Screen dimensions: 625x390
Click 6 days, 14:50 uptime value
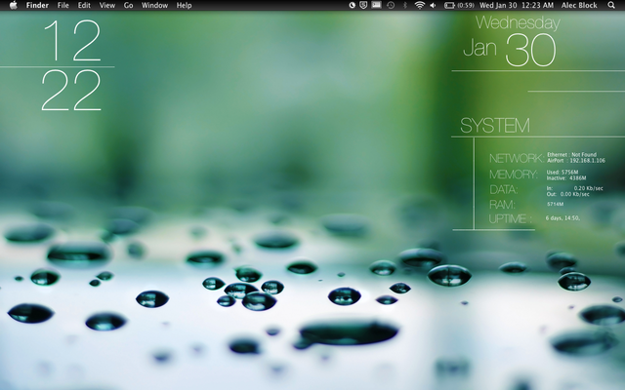[x=562, y=218]
